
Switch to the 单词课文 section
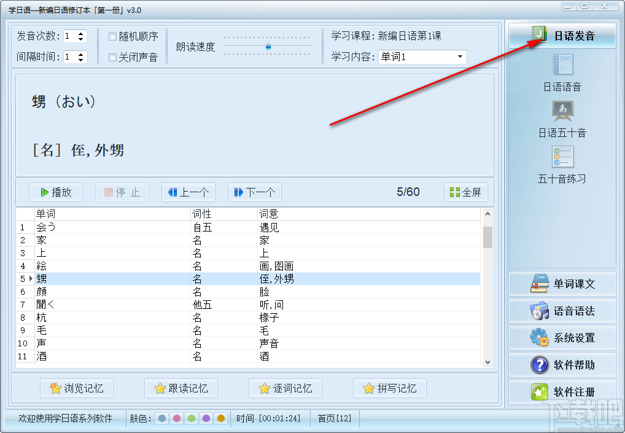tap(562, 284)
